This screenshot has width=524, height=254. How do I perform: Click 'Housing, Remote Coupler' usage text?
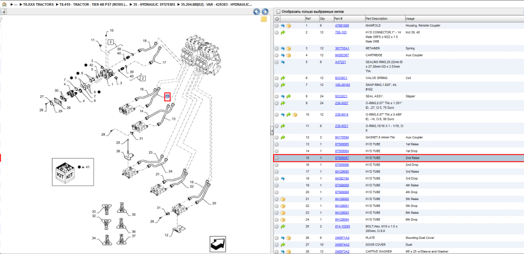(x=423, y=26)
